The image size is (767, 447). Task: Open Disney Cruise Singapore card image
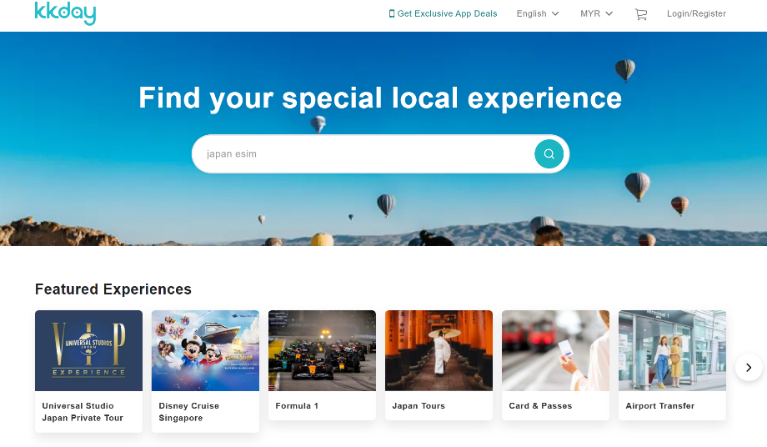coord(205,350)
